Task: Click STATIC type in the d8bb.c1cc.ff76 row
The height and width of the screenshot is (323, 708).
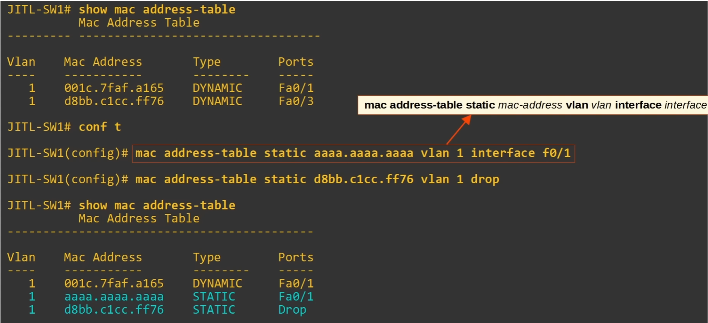Action: (x=214, y=310)
